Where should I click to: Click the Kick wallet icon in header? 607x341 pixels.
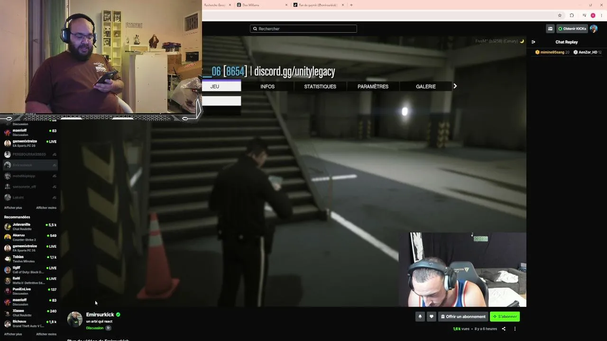[550, 28]
